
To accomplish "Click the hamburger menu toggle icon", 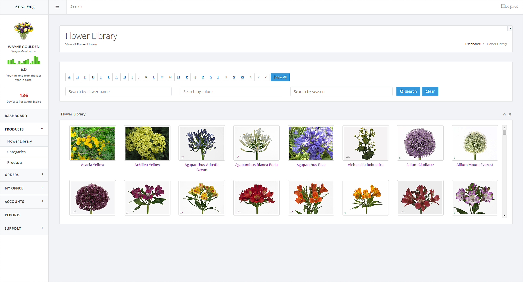I will pyautogui.click(x=57, y=7).
